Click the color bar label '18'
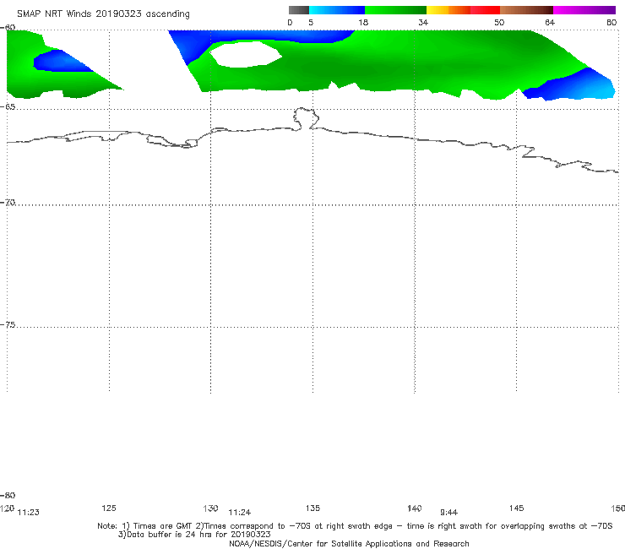This screenshot has width=625, height=549. (x=362, y=22)
